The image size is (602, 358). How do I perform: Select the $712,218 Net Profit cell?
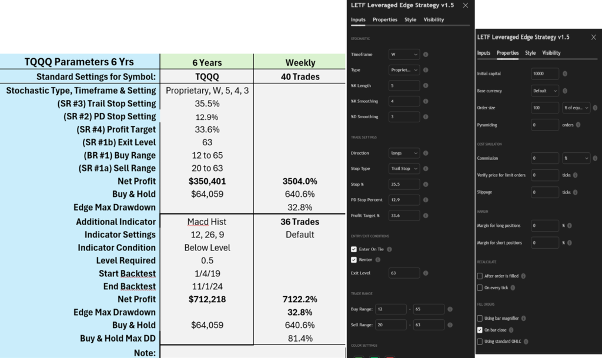207,299
